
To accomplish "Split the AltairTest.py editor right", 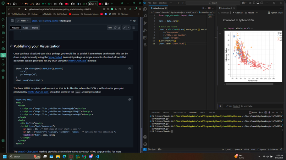I will pyautogui.click(x=209, y=8).
